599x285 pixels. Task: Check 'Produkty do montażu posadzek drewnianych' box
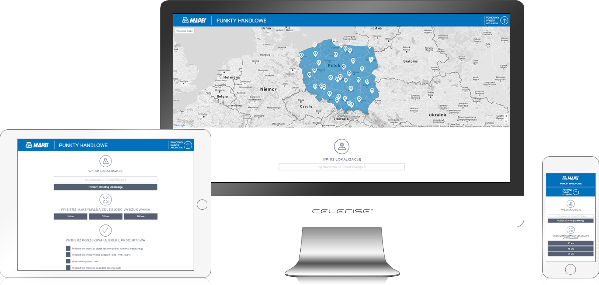click(x=68, y=268)
